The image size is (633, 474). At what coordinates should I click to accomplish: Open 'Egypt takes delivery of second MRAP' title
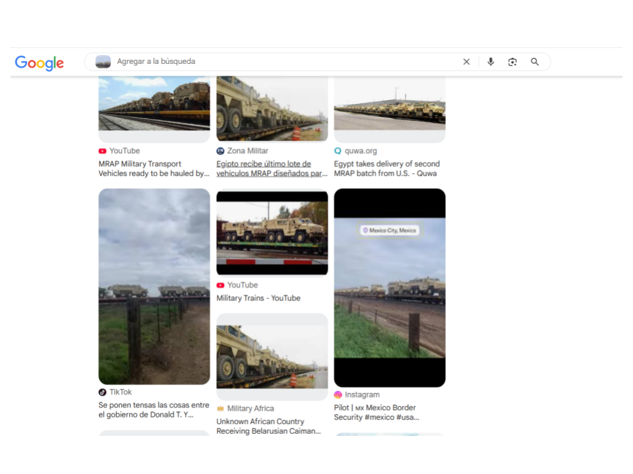pos(387,169)
